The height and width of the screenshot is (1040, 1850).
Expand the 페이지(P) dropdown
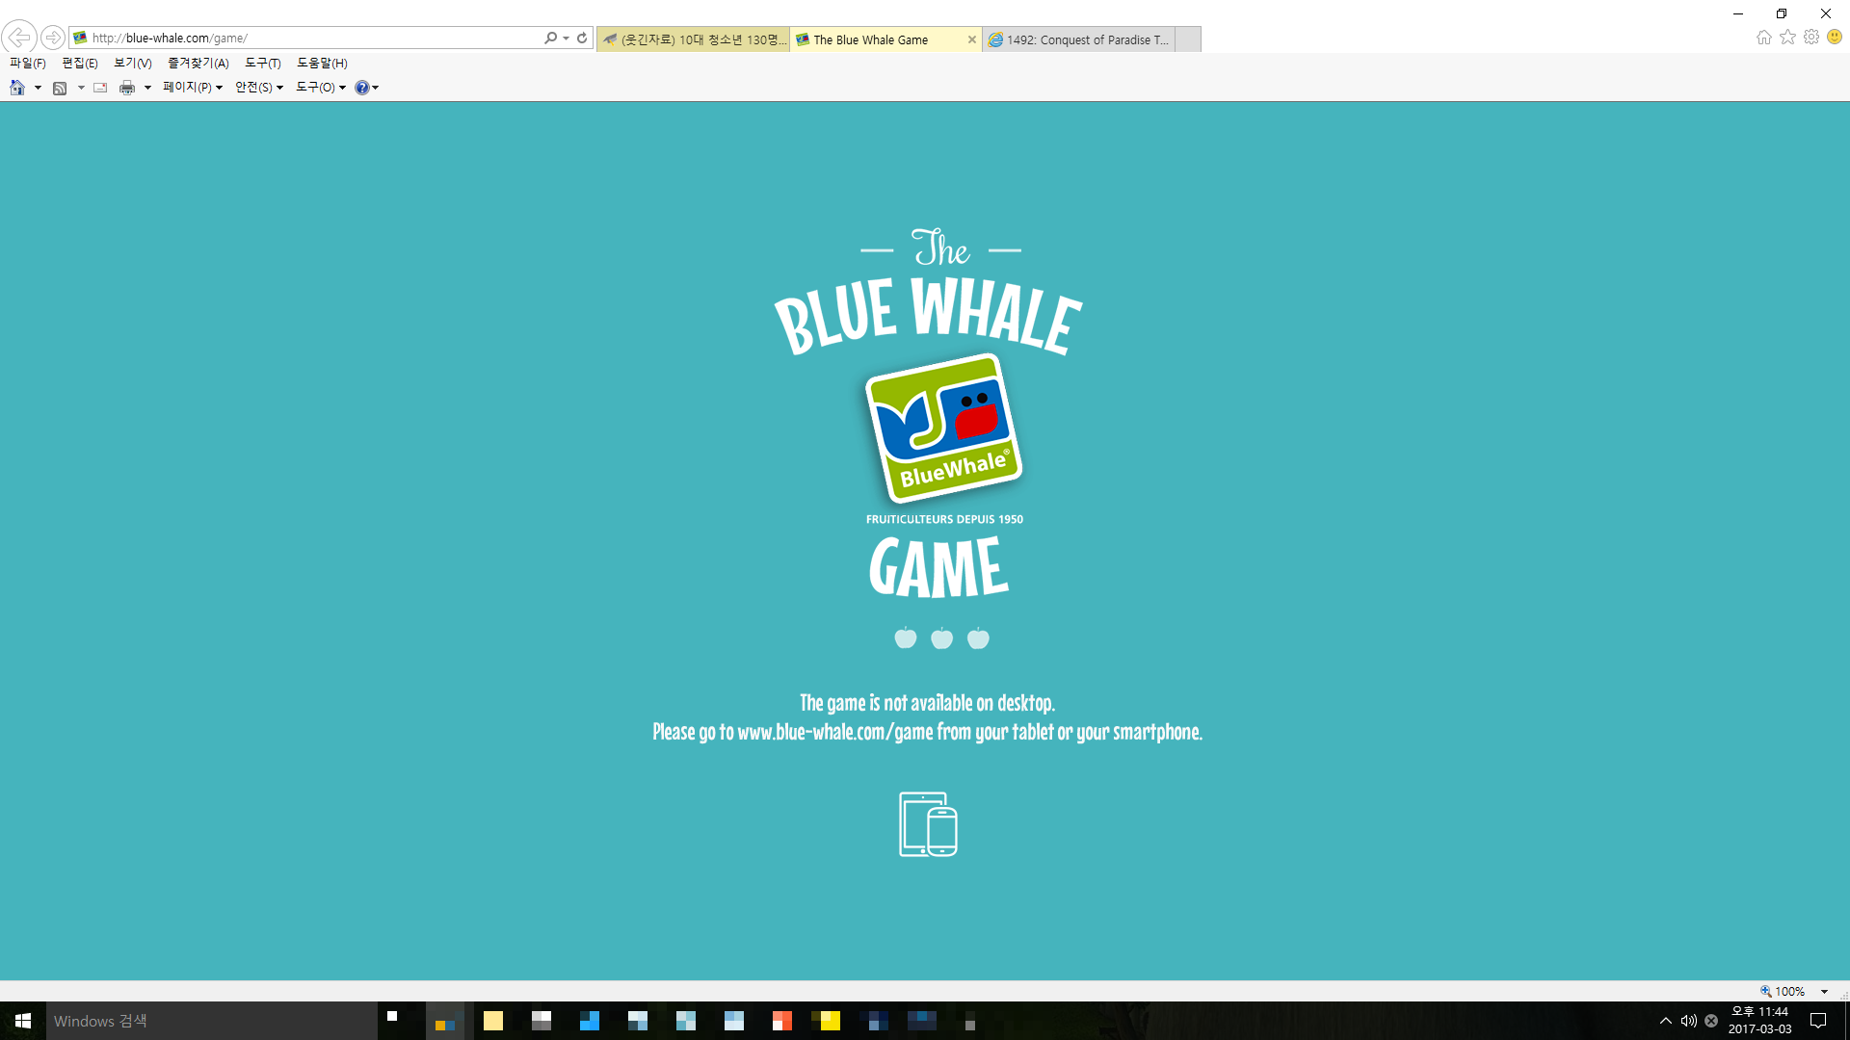[x=193, y=88]
